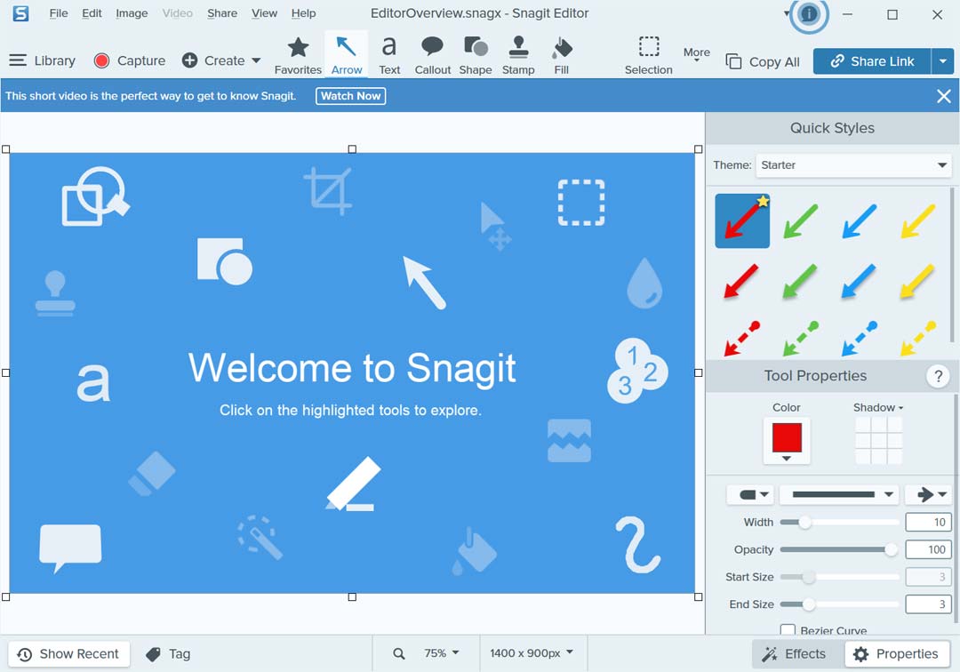
Task: Select the Text tool
Action: pyautogui.click(x=389, y=55)
